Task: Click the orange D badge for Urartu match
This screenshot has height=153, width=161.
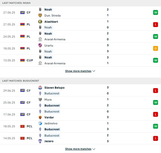Action: coord(156,48)
